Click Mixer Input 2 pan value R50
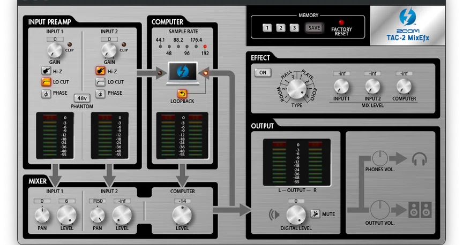Image resolution: width=463 pixels, height=245 pixels. (98, 201)
